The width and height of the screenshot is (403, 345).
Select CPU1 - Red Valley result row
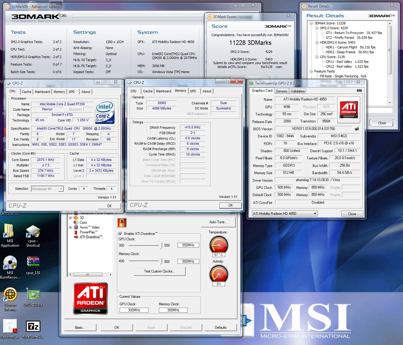(x=347, y=62)
